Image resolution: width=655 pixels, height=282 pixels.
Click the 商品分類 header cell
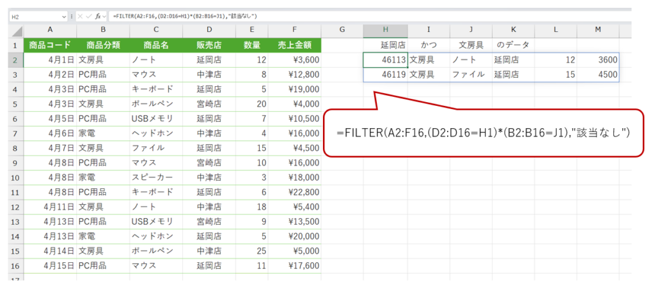103,45
